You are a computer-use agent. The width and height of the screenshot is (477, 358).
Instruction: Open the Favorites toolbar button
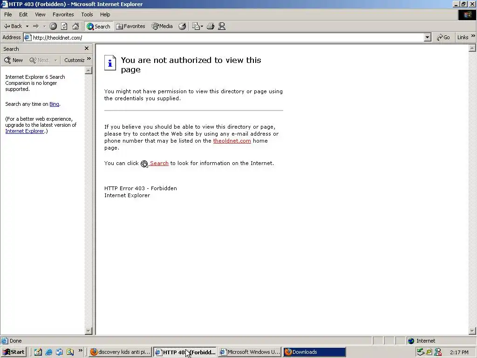(x=130, y=26)
